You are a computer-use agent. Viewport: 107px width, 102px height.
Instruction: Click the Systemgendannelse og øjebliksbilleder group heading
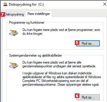point(35,56)
